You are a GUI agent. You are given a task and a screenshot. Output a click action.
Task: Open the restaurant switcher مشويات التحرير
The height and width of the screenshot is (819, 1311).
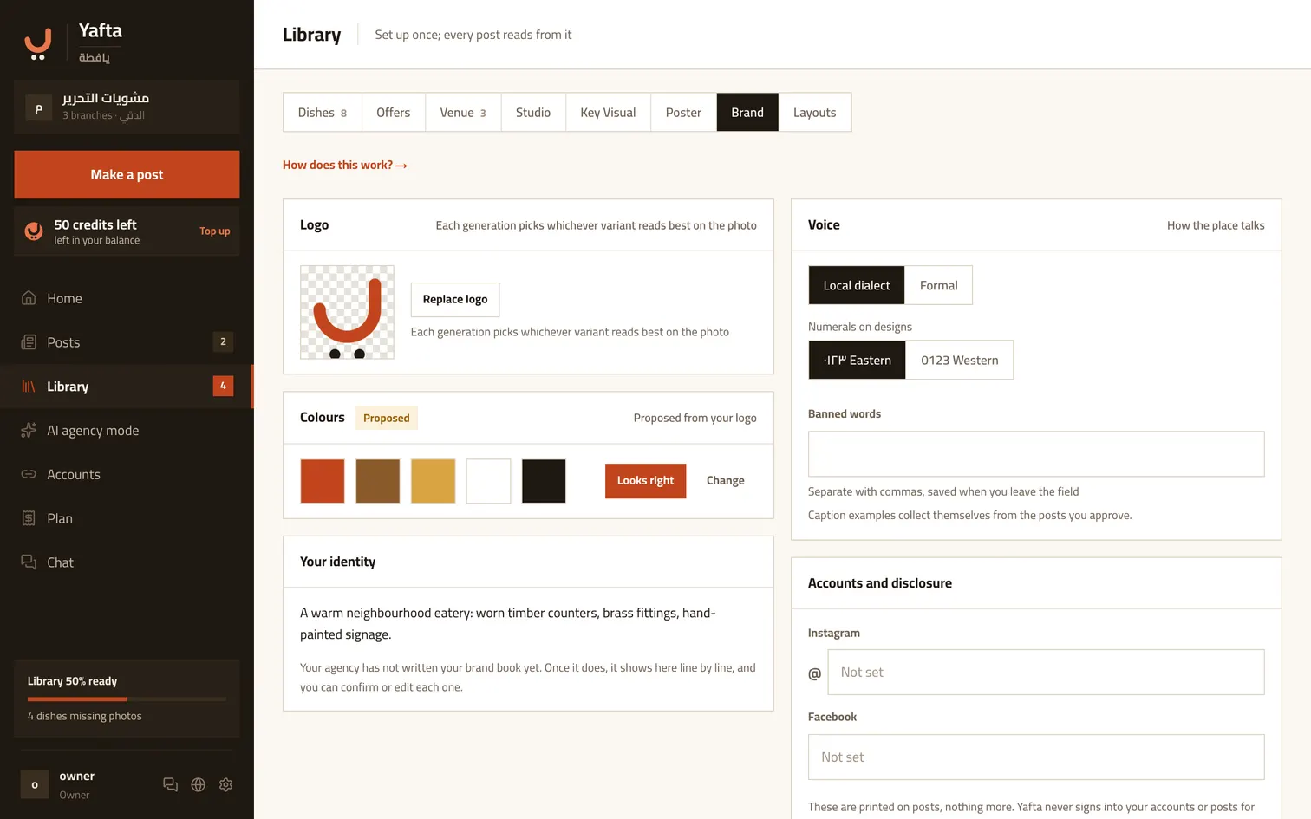(x=127, y=107)
